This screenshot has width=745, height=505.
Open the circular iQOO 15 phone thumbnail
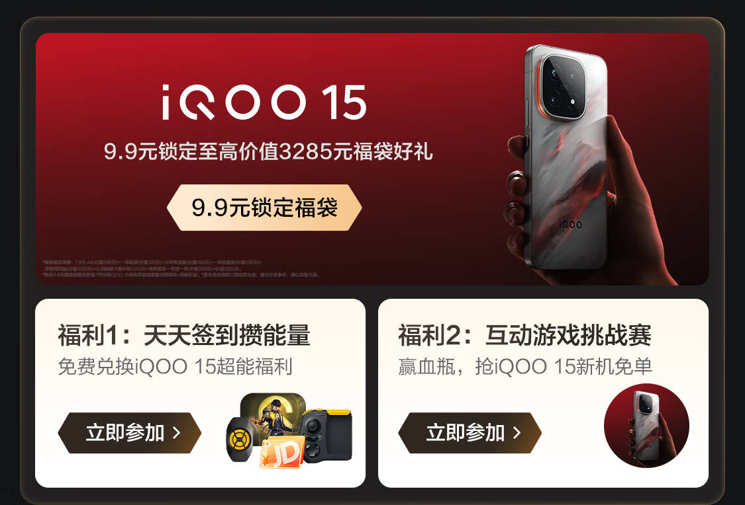tap(646, 425)
